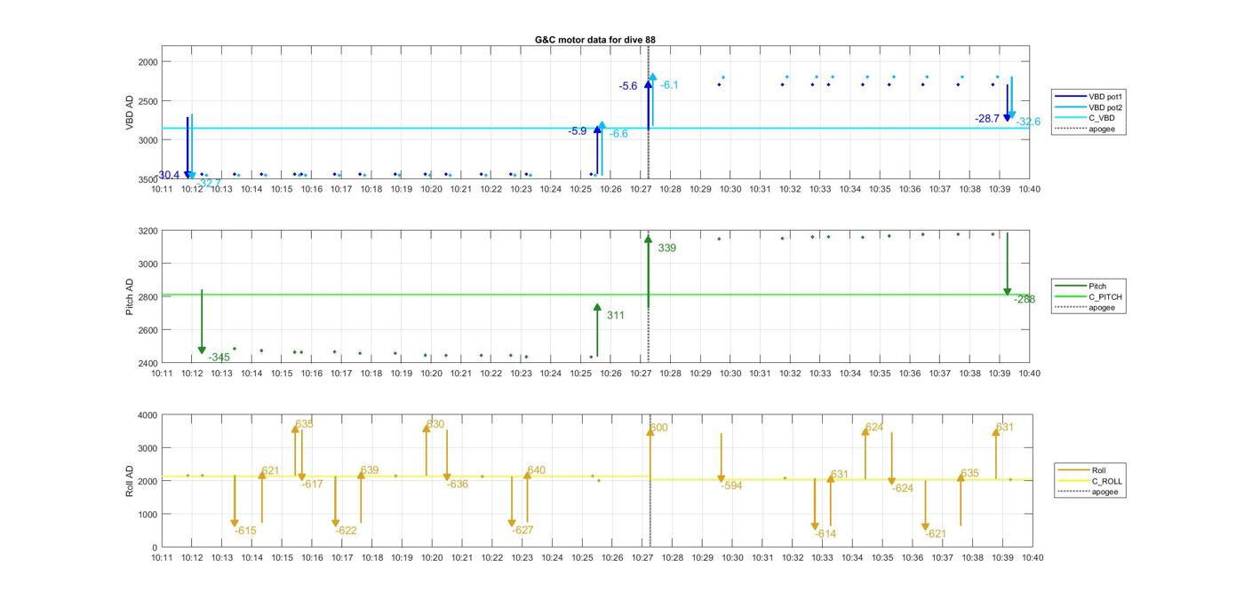Click the '-615' roll arrow label

tap(246, 531)
